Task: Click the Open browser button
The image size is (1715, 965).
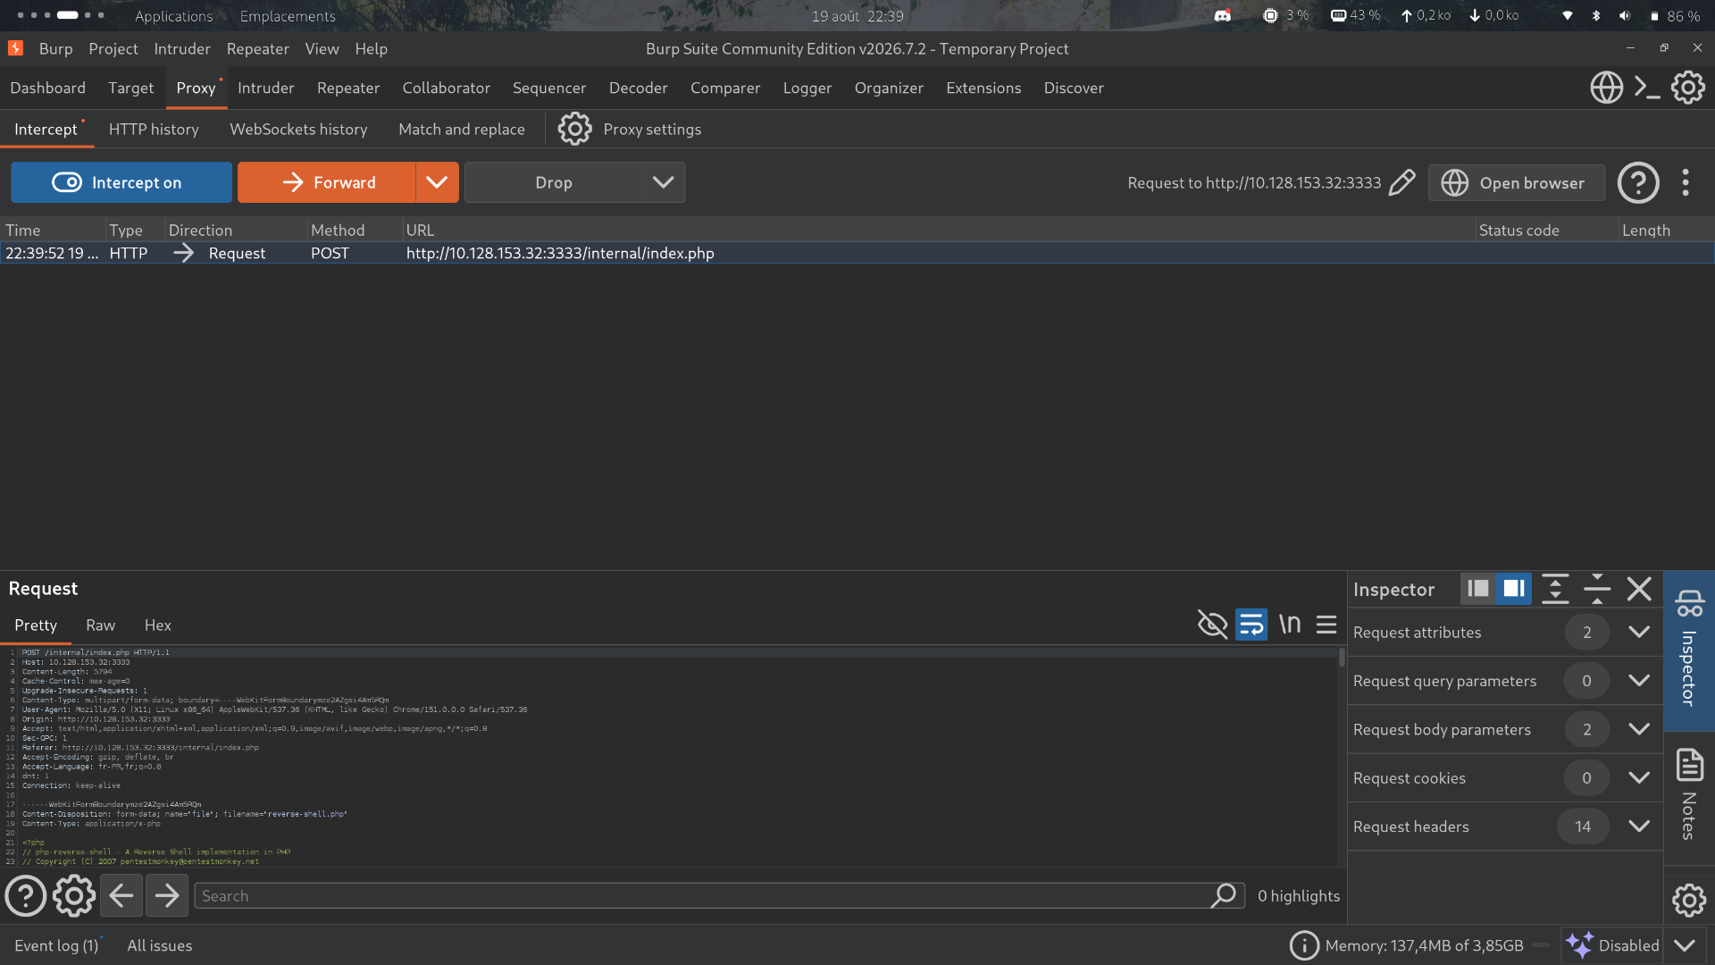Action: pos(1517,182)
